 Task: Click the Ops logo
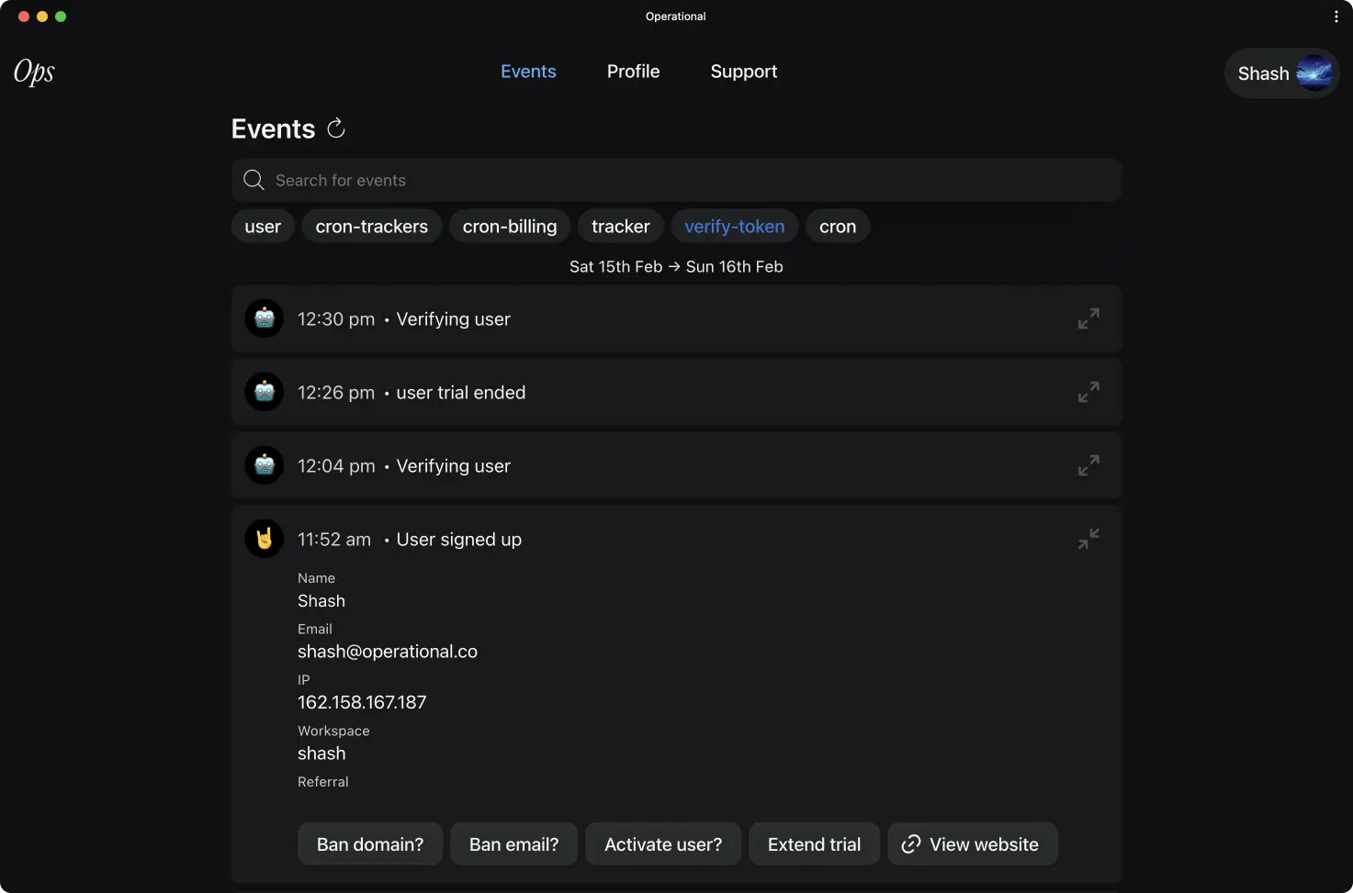point(34,72)
